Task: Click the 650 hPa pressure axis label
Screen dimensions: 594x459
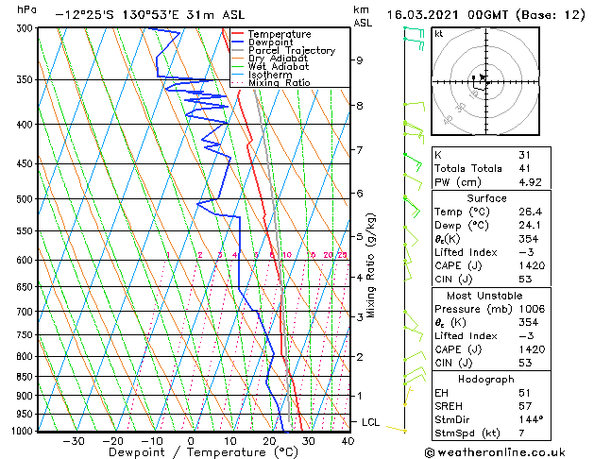Action: [26, 287]
